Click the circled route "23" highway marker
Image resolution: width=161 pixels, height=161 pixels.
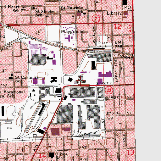(109, 90)
